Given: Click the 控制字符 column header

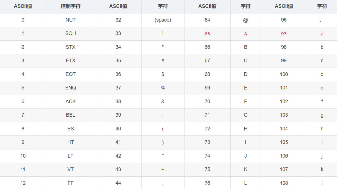Looking at the screenshot, I should click(x=70, y=6).
